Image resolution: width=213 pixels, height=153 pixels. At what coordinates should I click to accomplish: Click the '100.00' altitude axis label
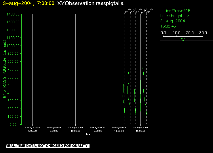[13, 117]
